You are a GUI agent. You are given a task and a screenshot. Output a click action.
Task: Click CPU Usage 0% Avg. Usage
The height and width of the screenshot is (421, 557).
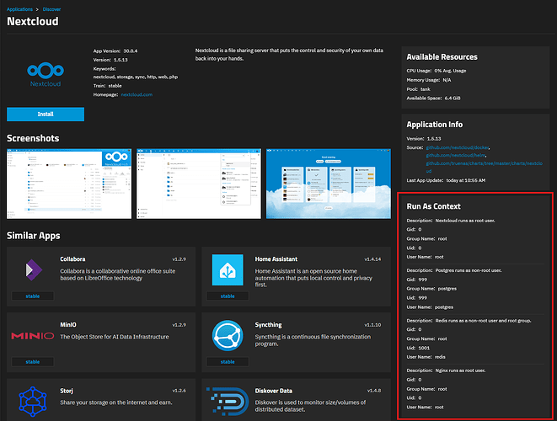click(x=436, y=71)
